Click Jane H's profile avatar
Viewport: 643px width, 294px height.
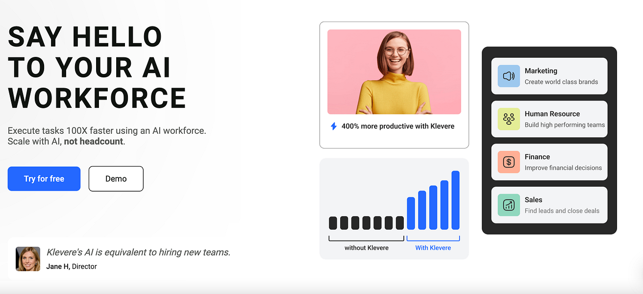(27, 258)
